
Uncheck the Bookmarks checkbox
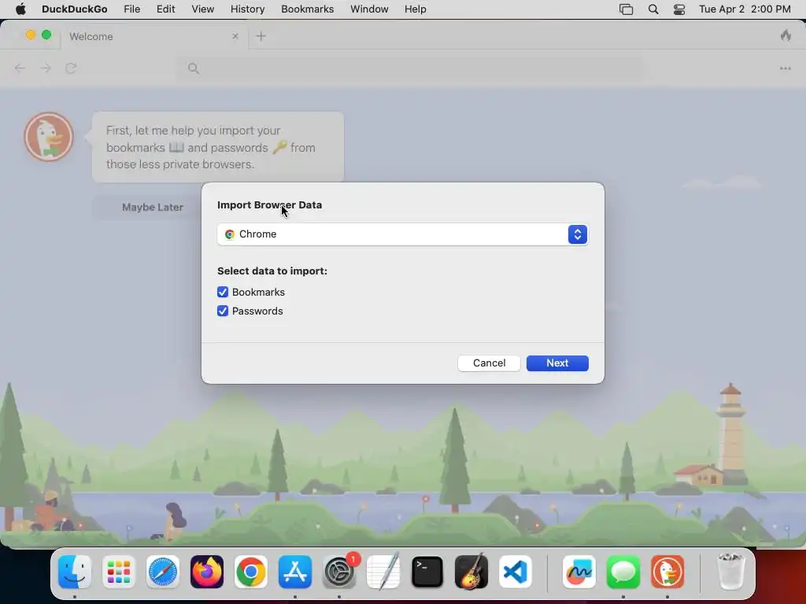pyautogui.click(x=223, y=293)
